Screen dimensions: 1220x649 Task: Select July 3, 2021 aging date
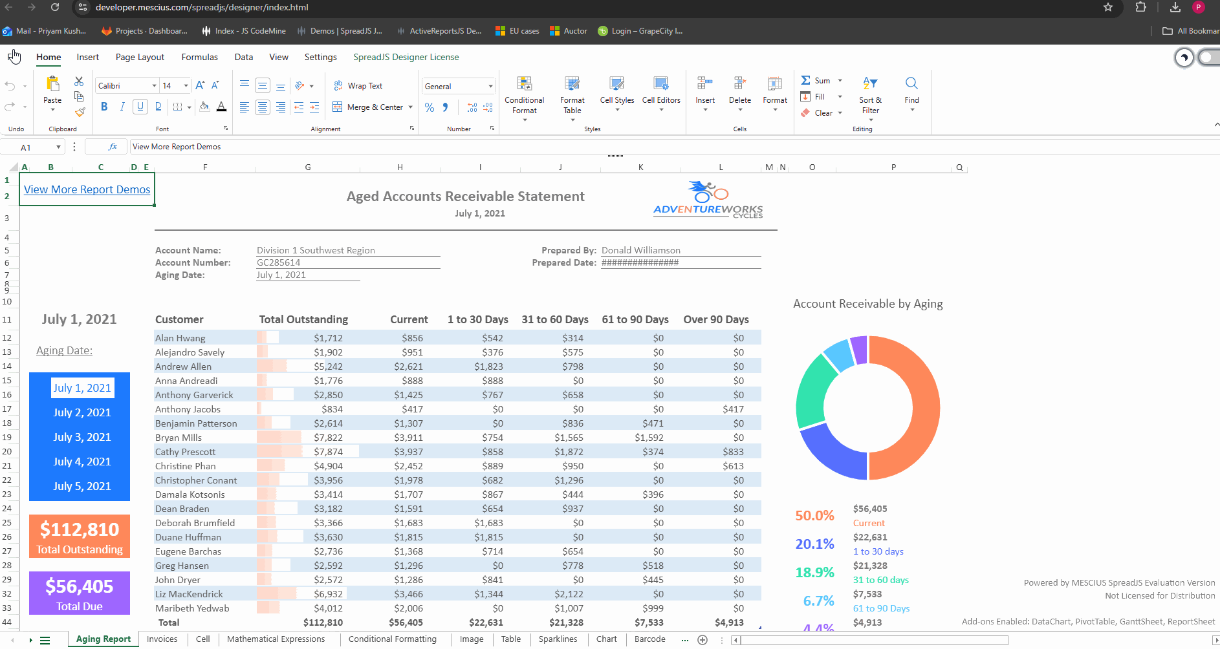click(82, 437)
